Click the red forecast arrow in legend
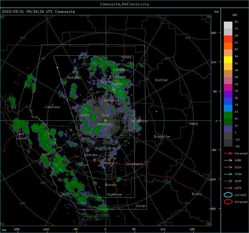Screen dimensions: 249x233 point(228,153)
